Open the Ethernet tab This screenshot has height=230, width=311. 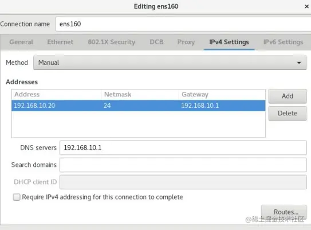click(60, 42)
